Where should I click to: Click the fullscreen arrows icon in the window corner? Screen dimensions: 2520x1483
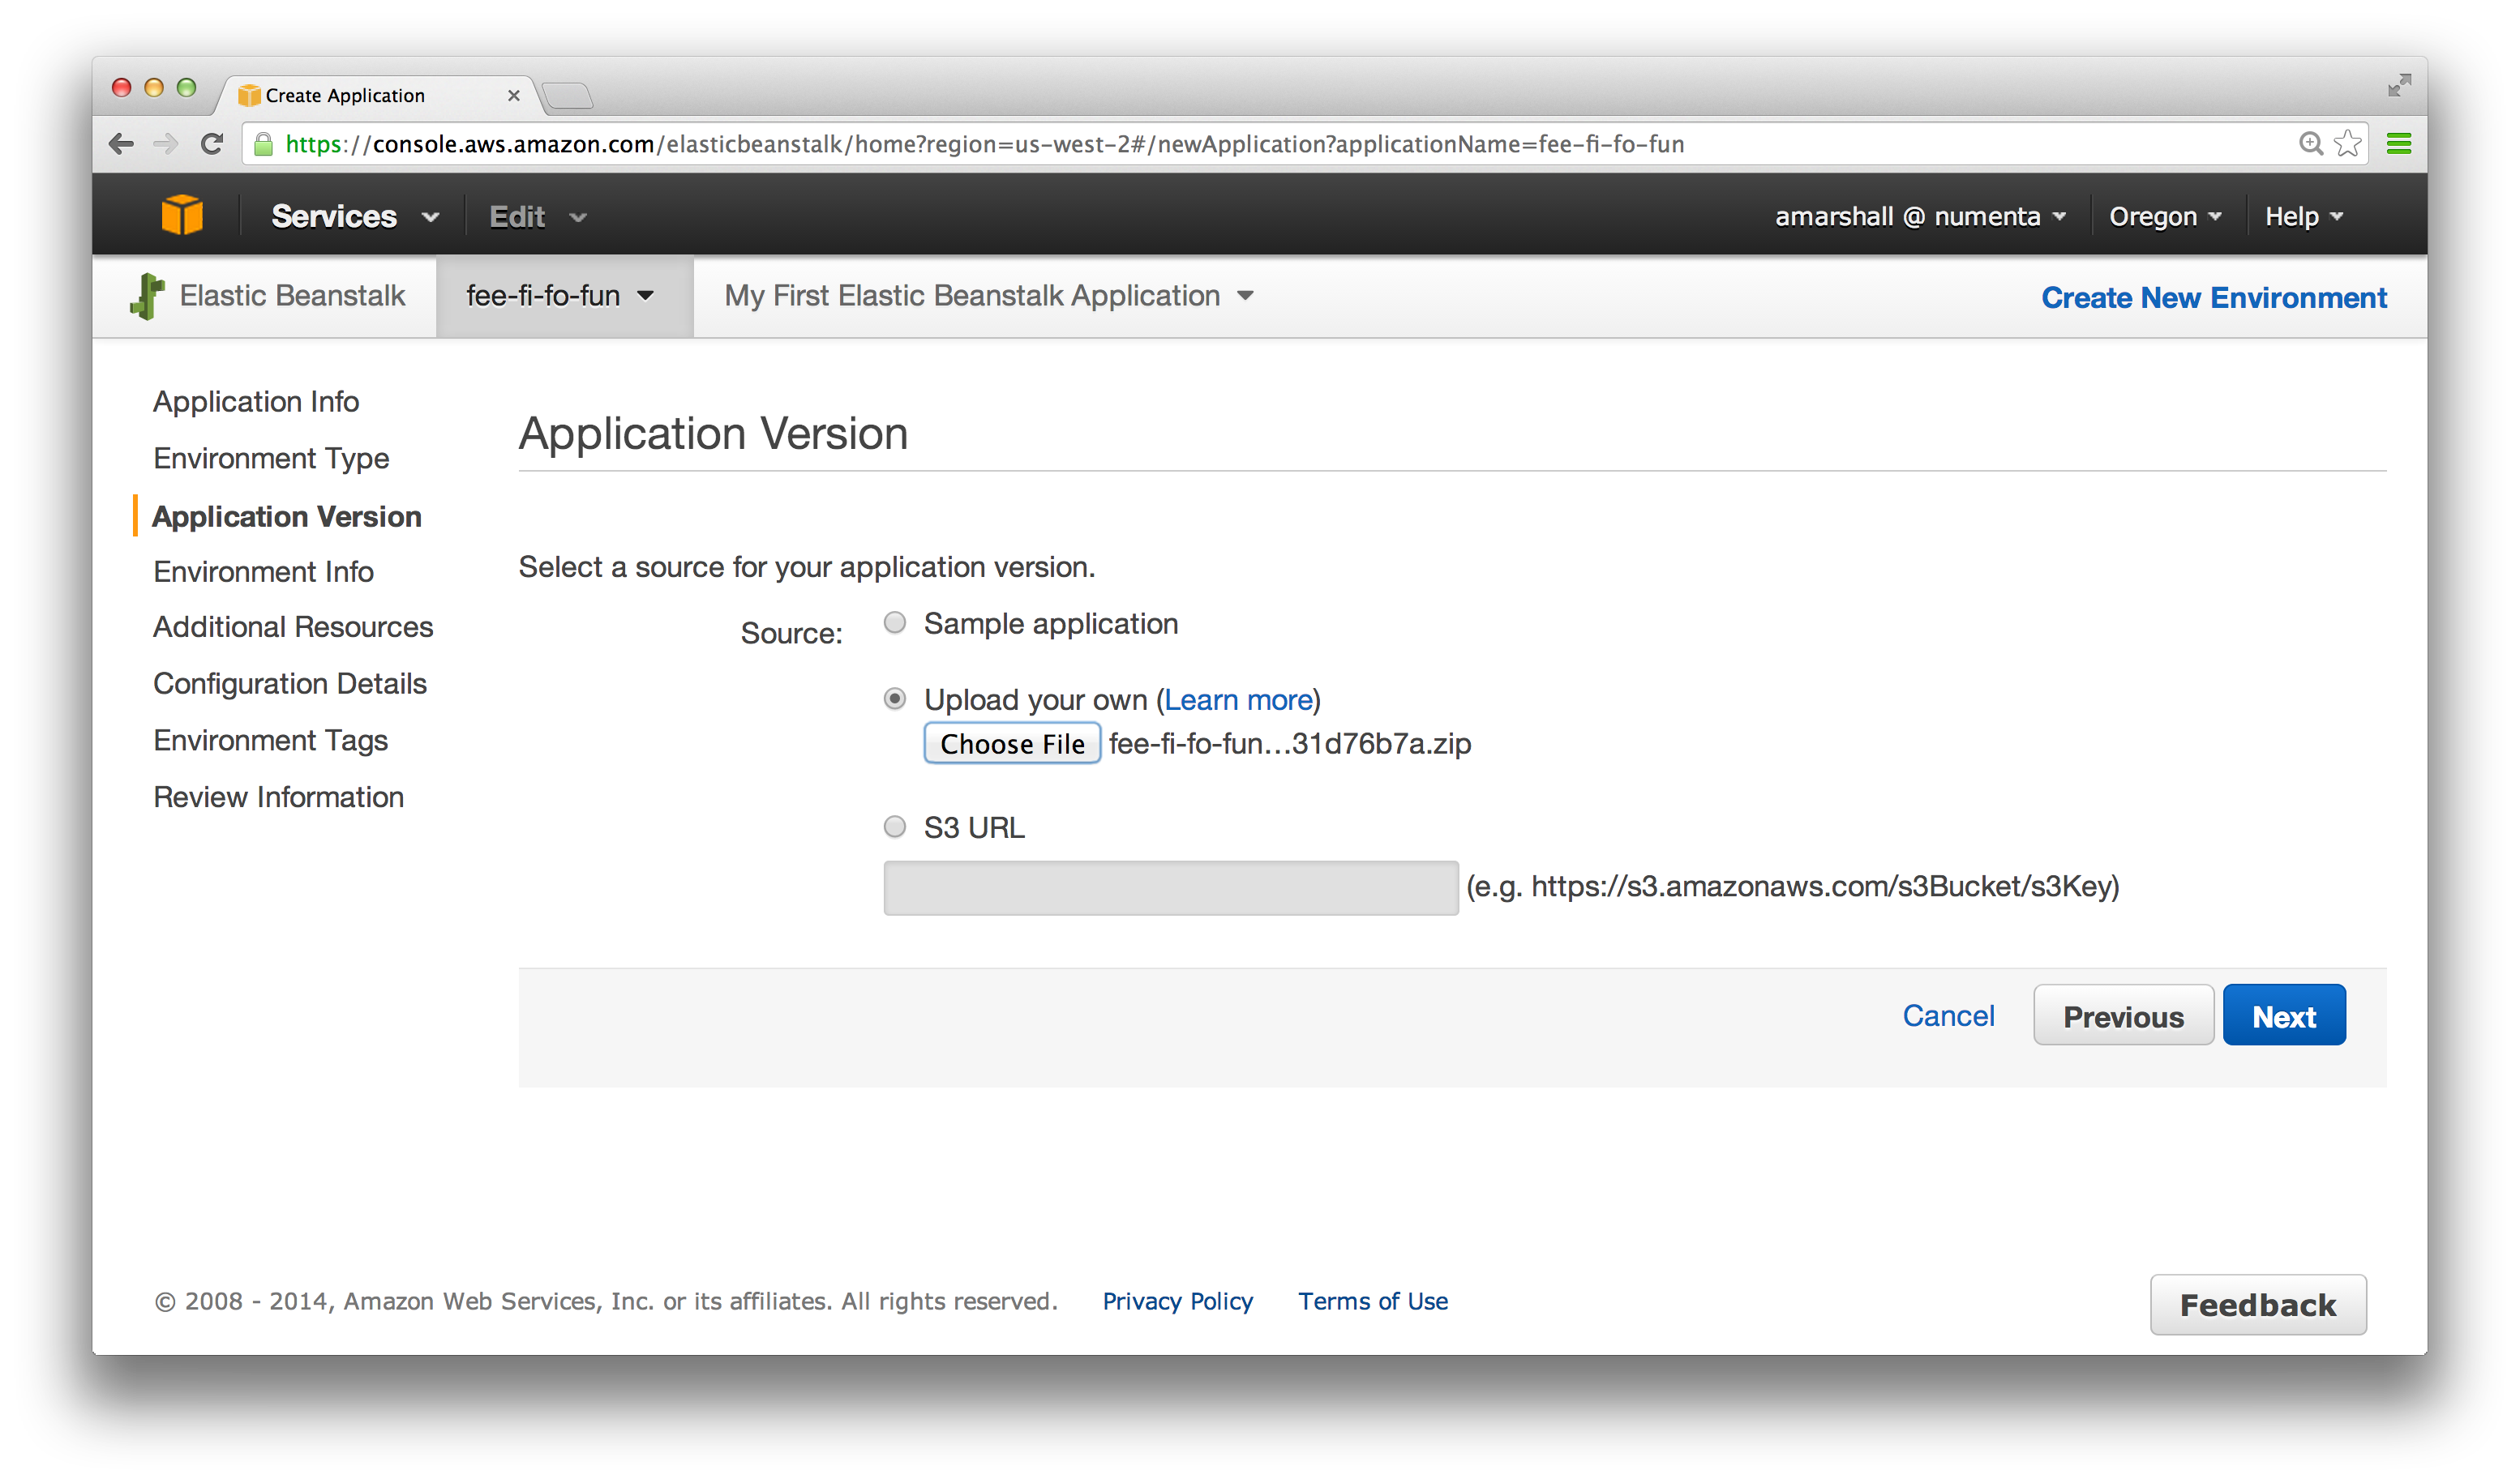pyautogui.click(x=2398, y=86)
